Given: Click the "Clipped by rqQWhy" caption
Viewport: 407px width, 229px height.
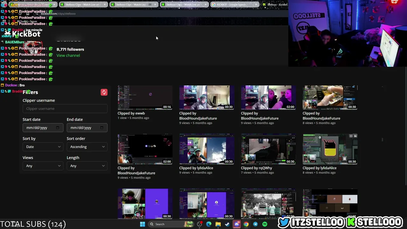Looking at the screenshot, I should click(x=257, y=168).
